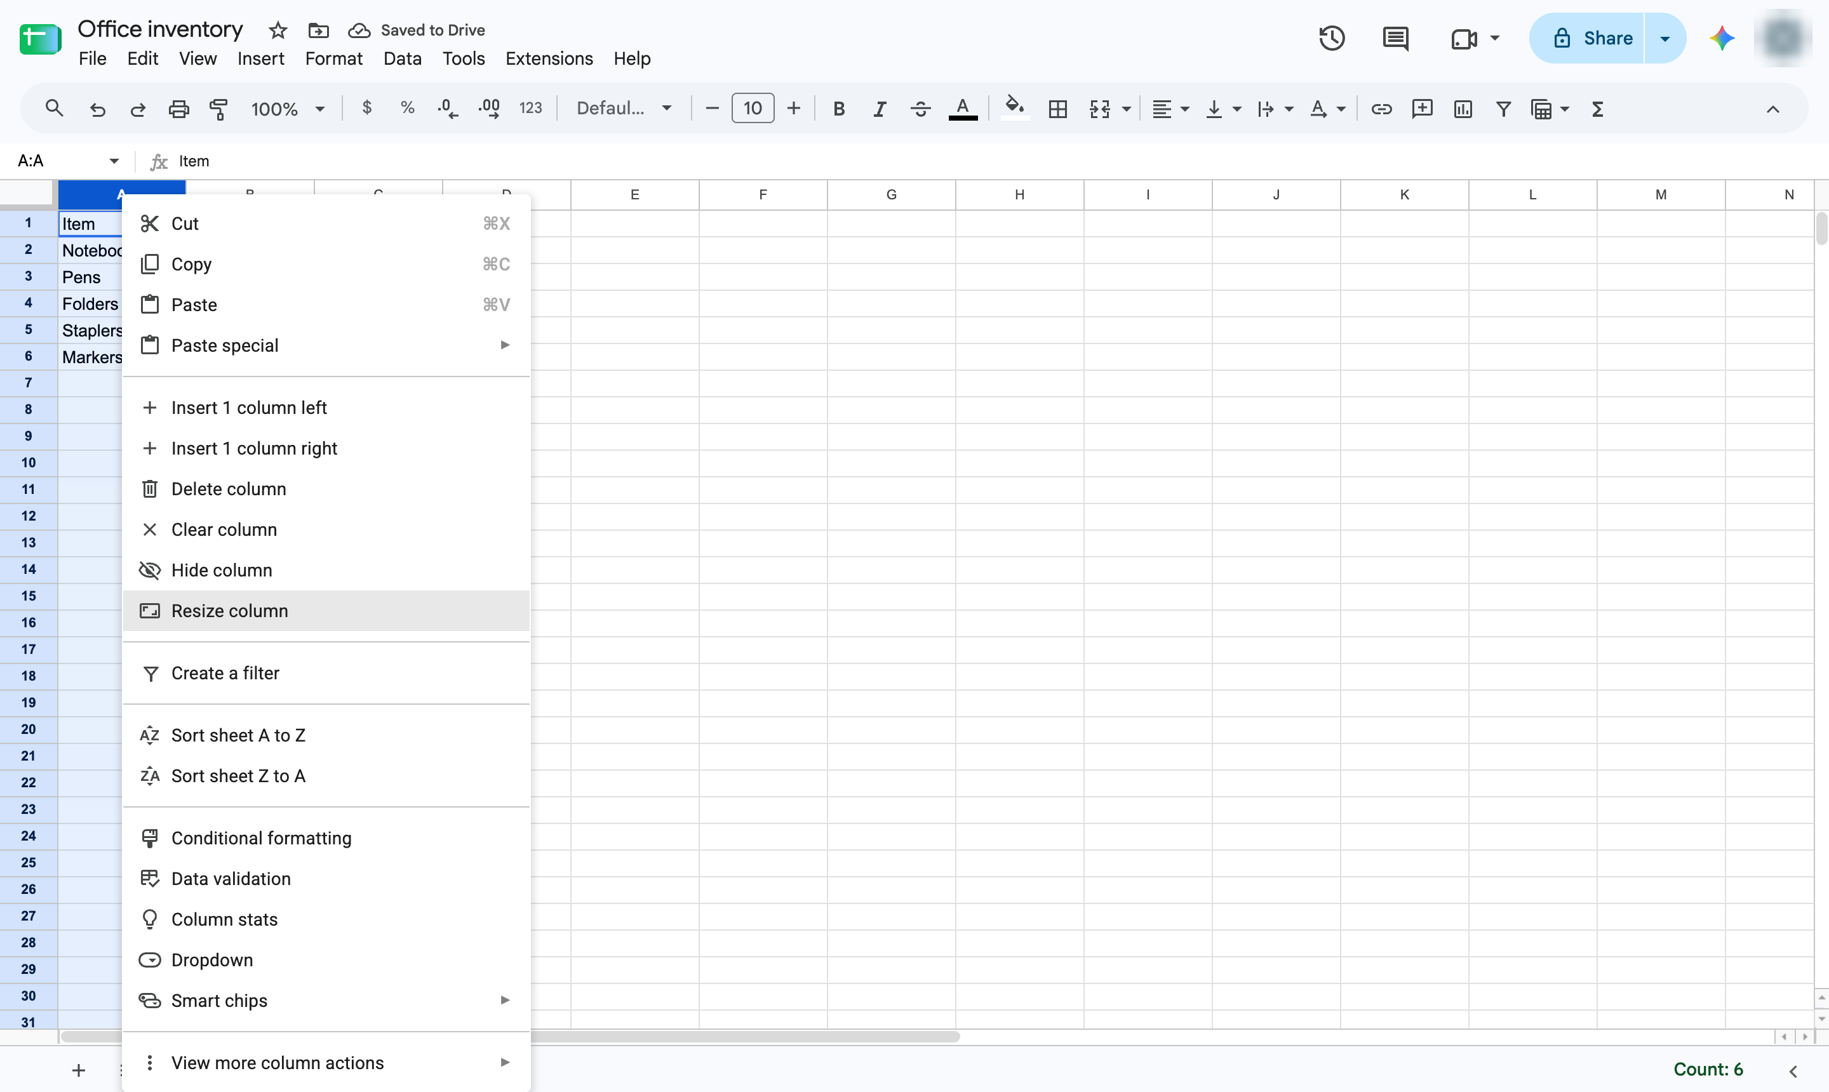Redo the last undone action
1829x1092 pixels.
coord(138,109)
